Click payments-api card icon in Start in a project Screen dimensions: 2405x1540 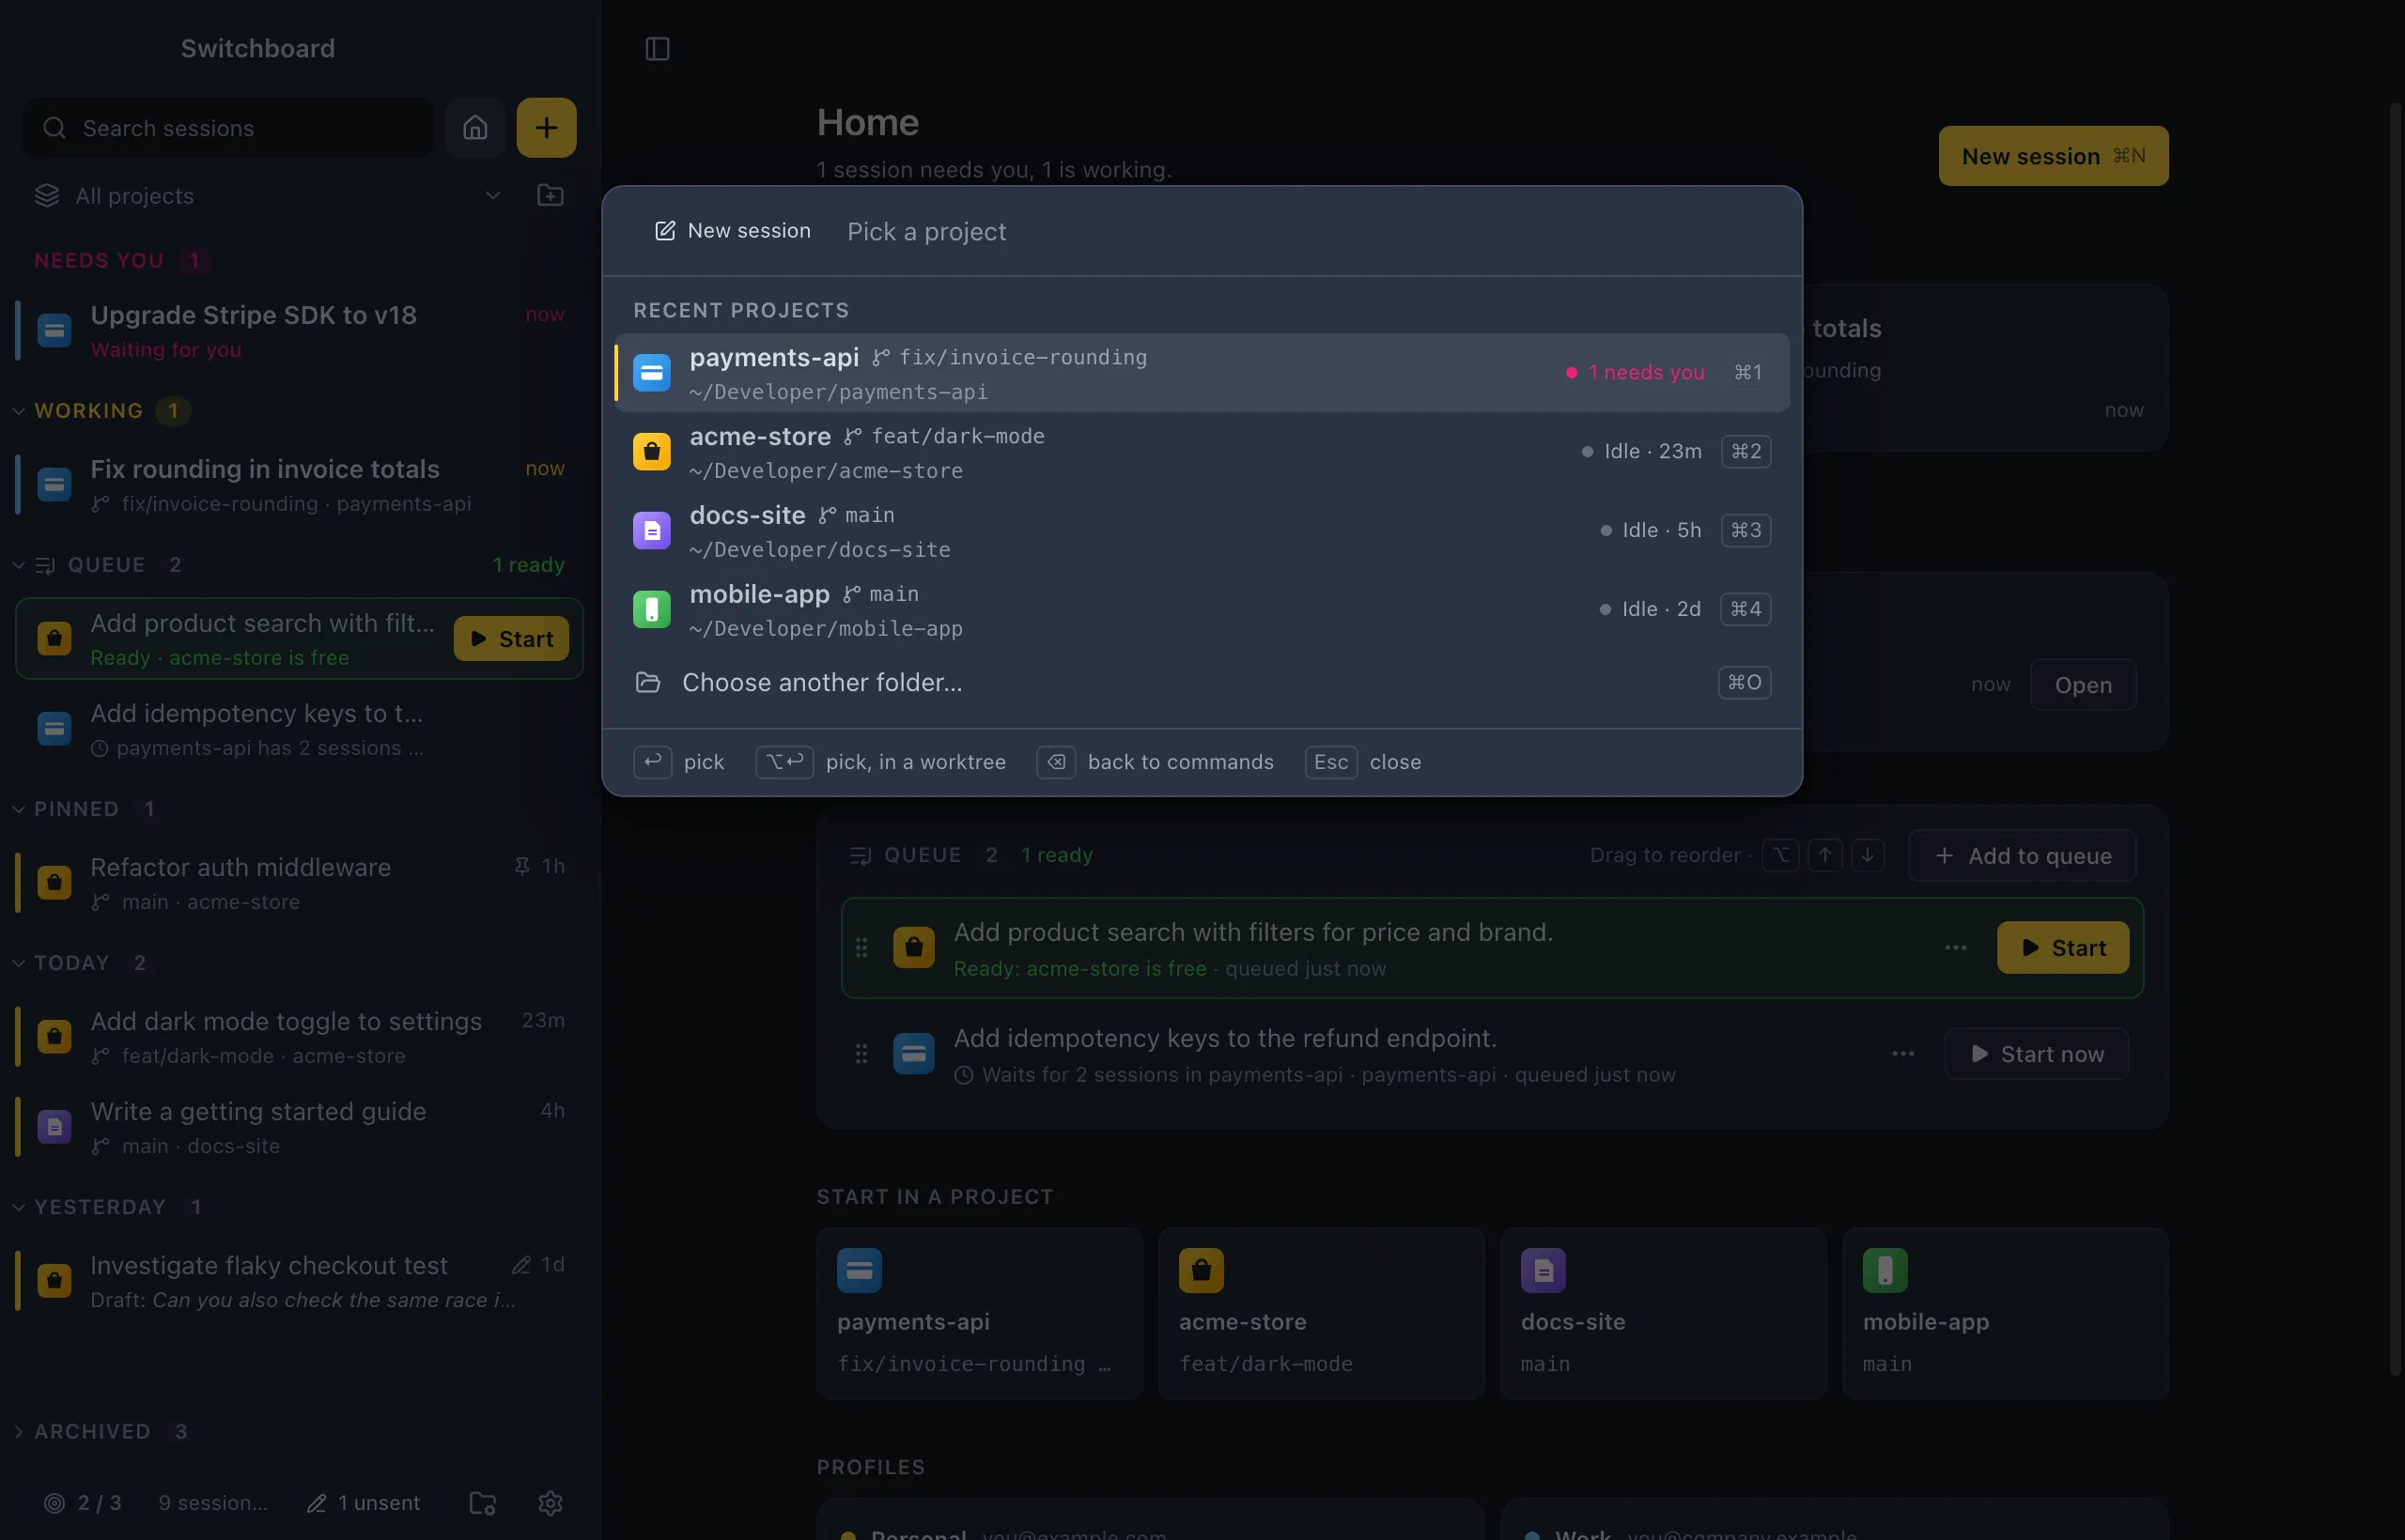[860, 1270]
